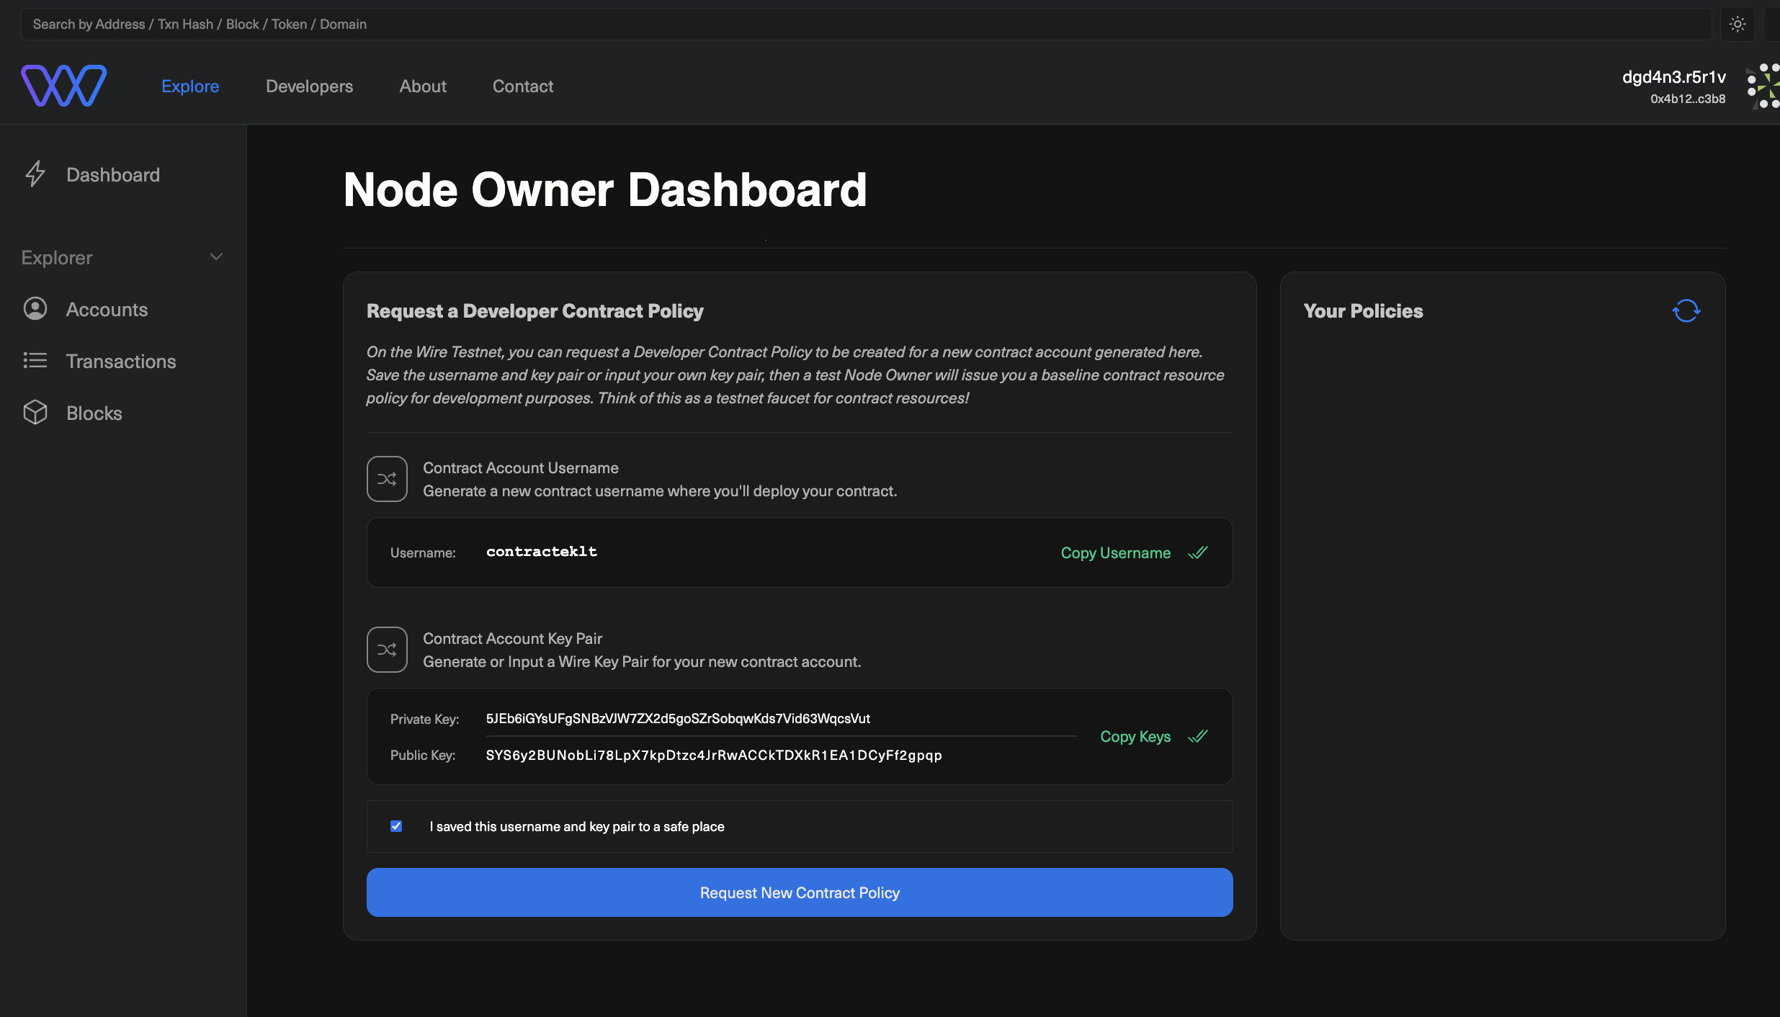Click the user avatar identicon

click(x=1763, y=86)
